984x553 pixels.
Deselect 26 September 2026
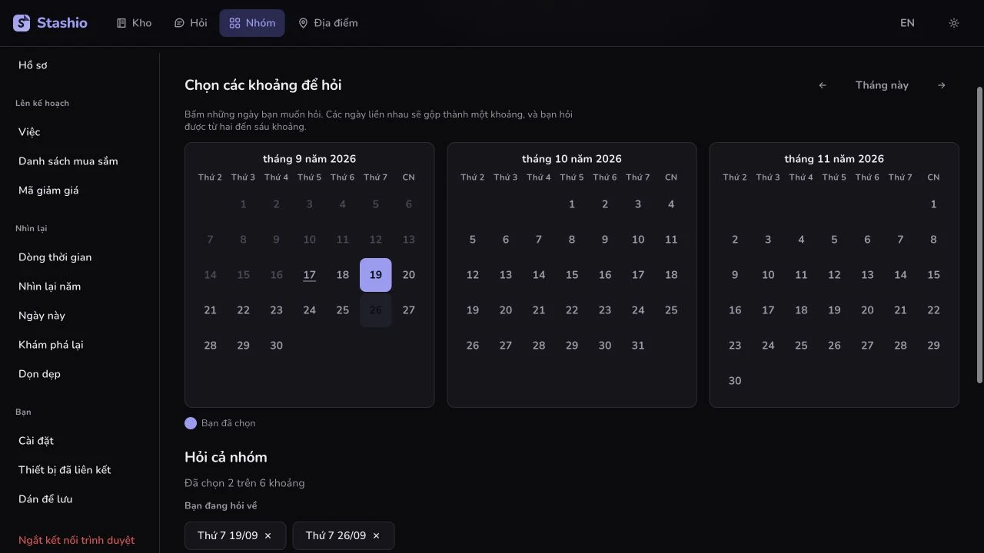(x=375, y=310)
